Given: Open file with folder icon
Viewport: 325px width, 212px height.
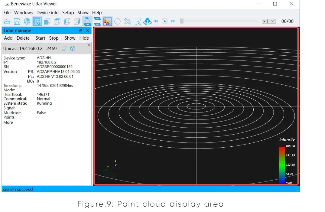Looking at the screenshot, I should click(7, 21).
